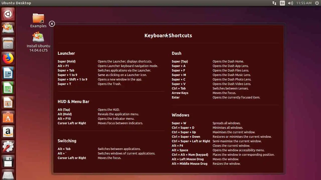Click the Super + Shift + 1 to 9 shortcut
The width and height of the screenshot is (321, 180).
tap(72, 79)
